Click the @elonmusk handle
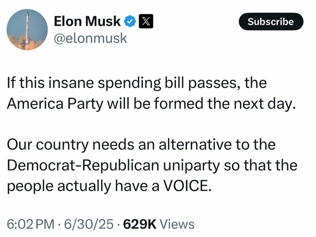Image resolution: width=316 pixels, height=237 pixels. (90, 38)
